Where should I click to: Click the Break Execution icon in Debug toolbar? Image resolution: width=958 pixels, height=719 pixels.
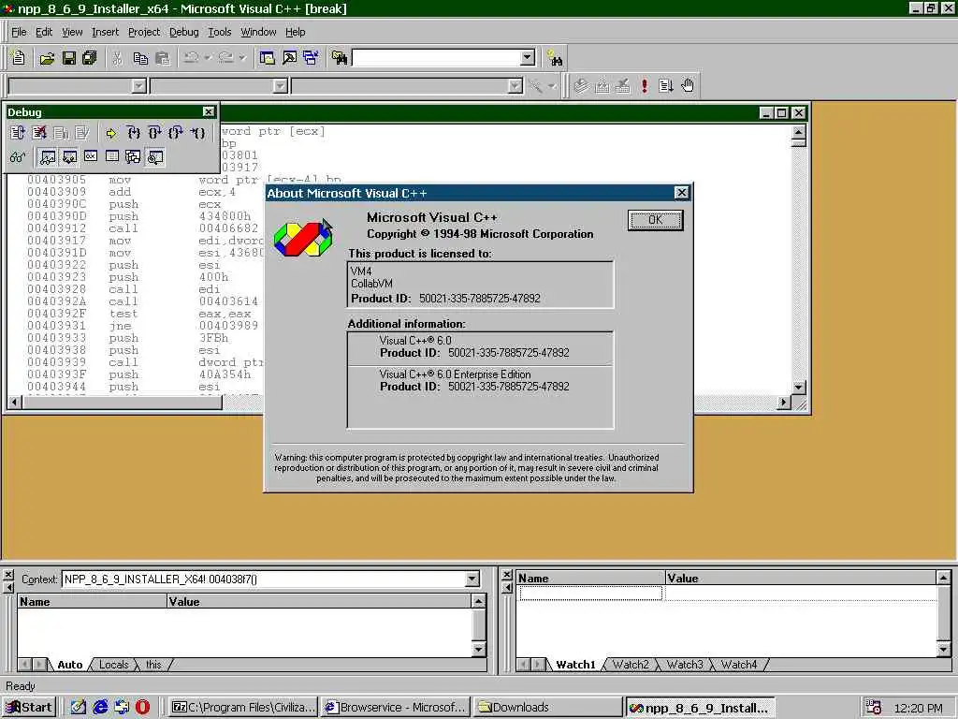tap(61, 133)
